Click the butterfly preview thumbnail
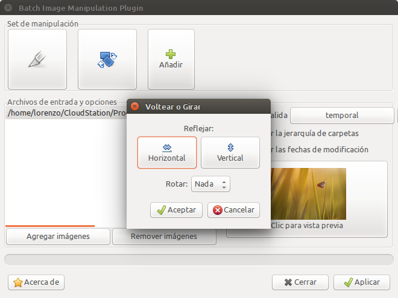 point(308,194)
